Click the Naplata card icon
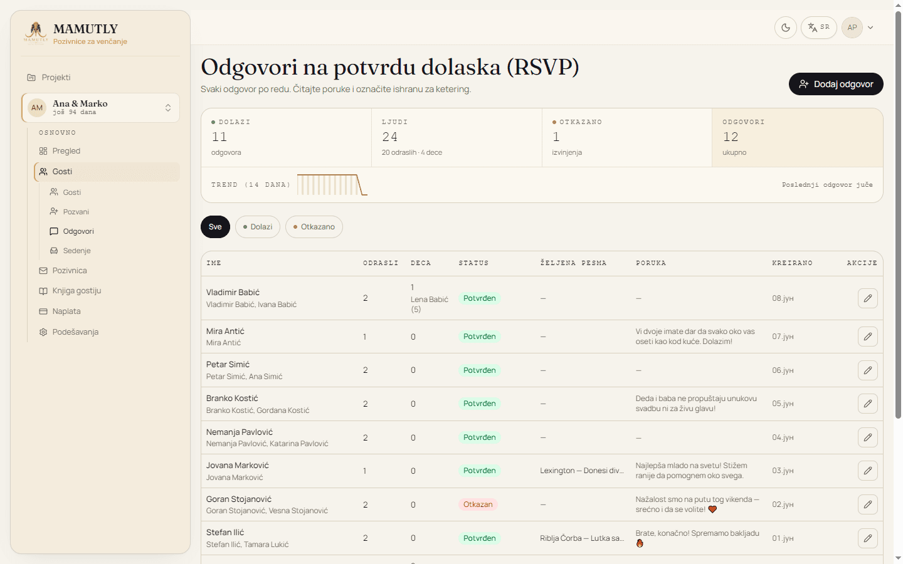 (x=43, y=311)
